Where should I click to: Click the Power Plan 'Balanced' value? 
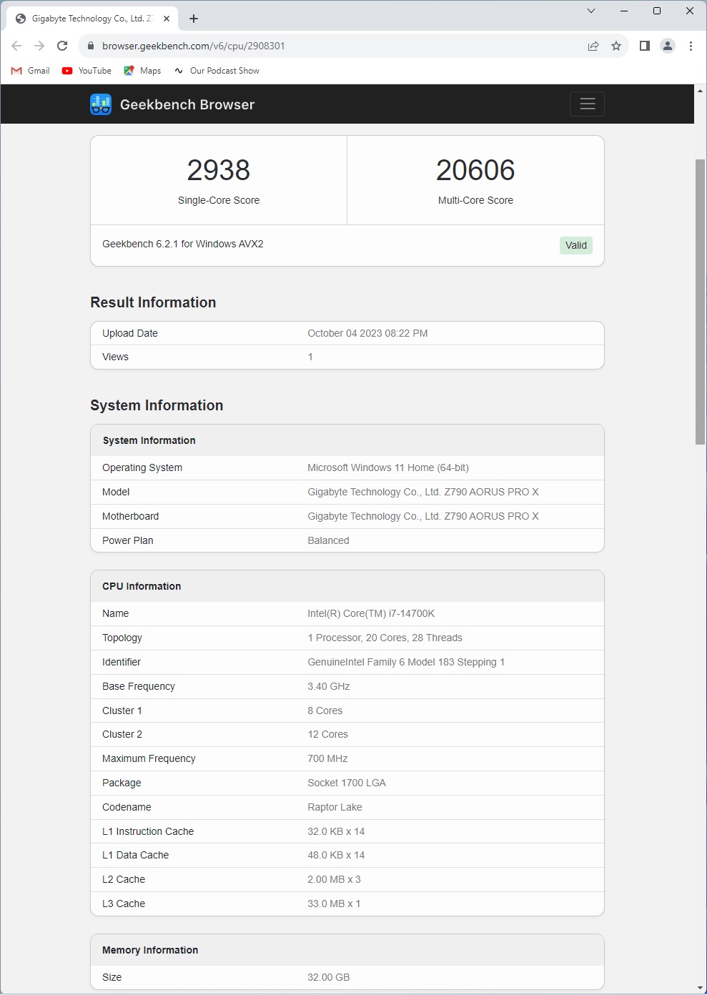(x=328, y=540)
